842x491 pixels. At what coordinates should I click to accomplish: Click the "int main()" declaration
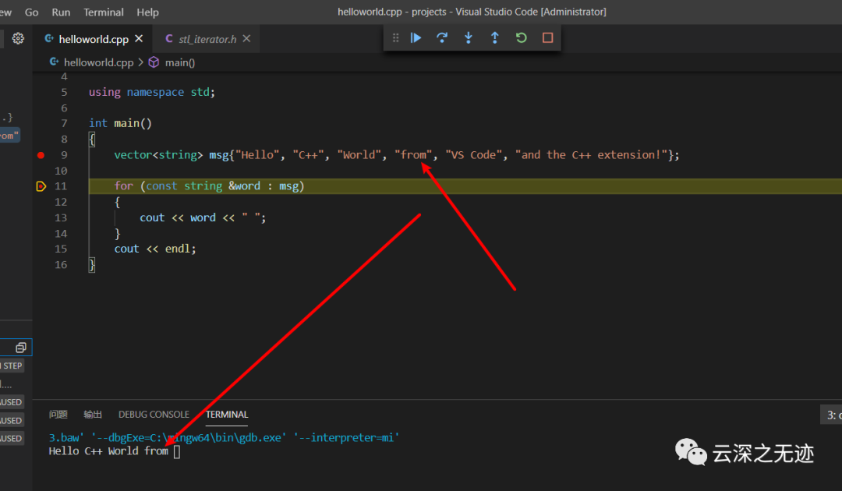120,123
